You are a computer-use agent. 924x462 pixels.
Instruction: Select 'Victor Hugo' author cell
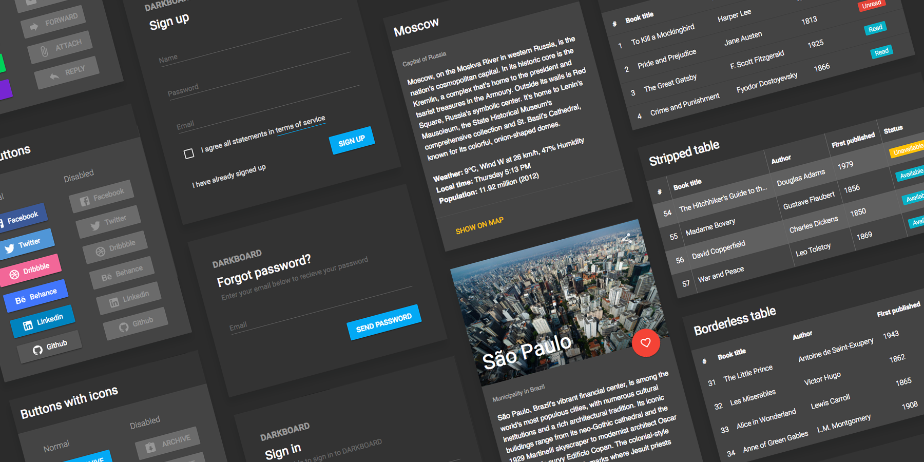click(822, 378)
